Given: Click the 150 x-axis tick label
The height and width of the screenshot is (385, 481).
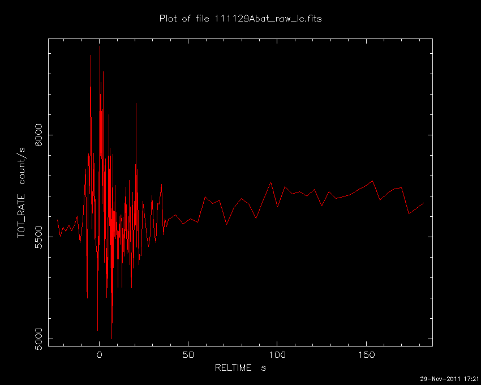Looking at the screenshot, I should coord(366,355).
